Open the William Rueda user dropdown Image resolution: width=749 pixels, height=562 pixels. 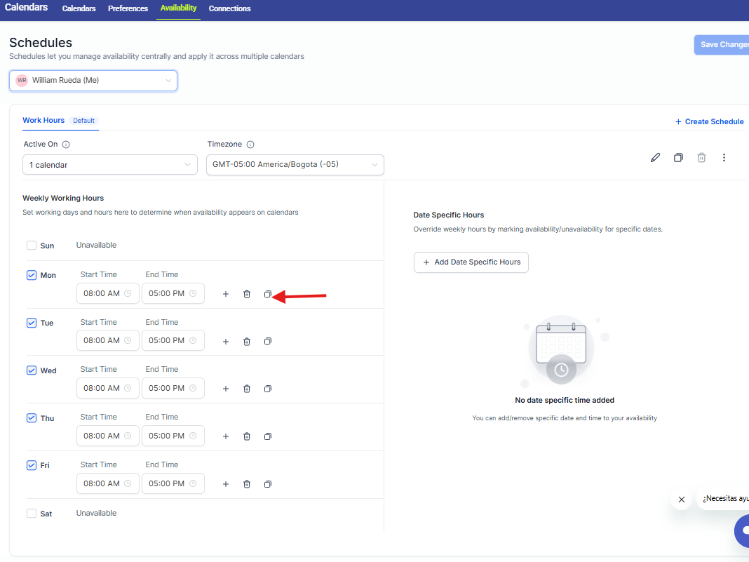point(93,81)
